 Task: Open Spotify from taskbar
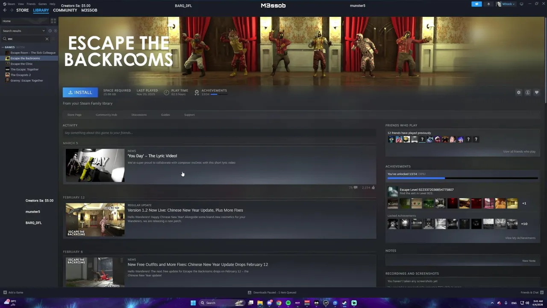click(288, 303)
